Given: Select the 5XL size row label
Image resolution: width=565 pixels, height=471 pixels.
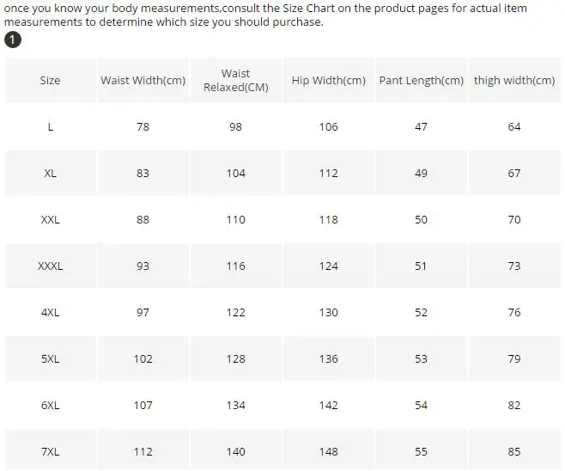Looking at the screenshot, I should [50, 358].
